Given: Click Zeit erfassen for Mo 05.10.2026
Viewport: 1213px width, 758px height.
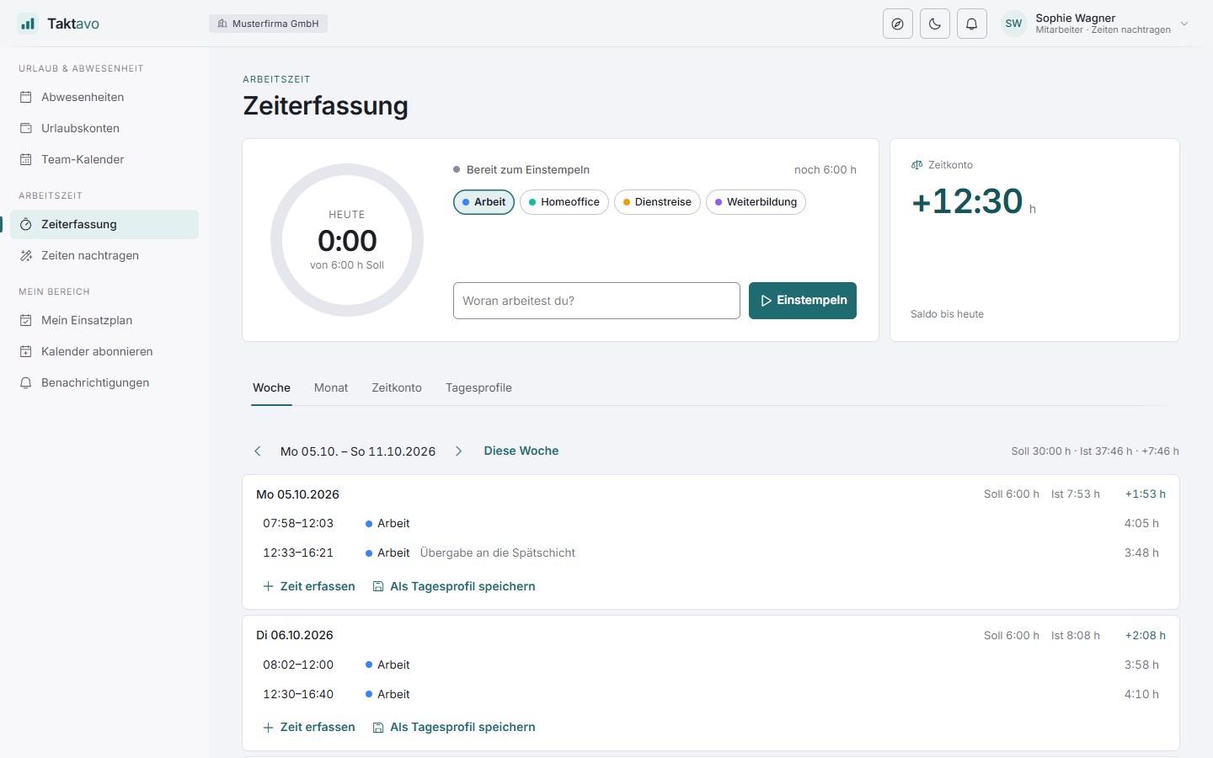Looking at the screenshot, I should tap(309, 586).
